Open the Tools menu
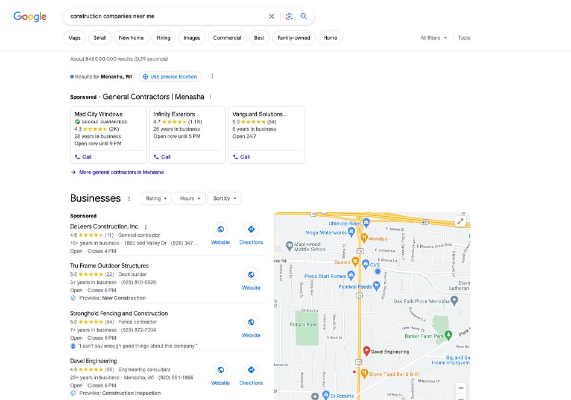This screenshot has width=571, height=400. [464, 38]
